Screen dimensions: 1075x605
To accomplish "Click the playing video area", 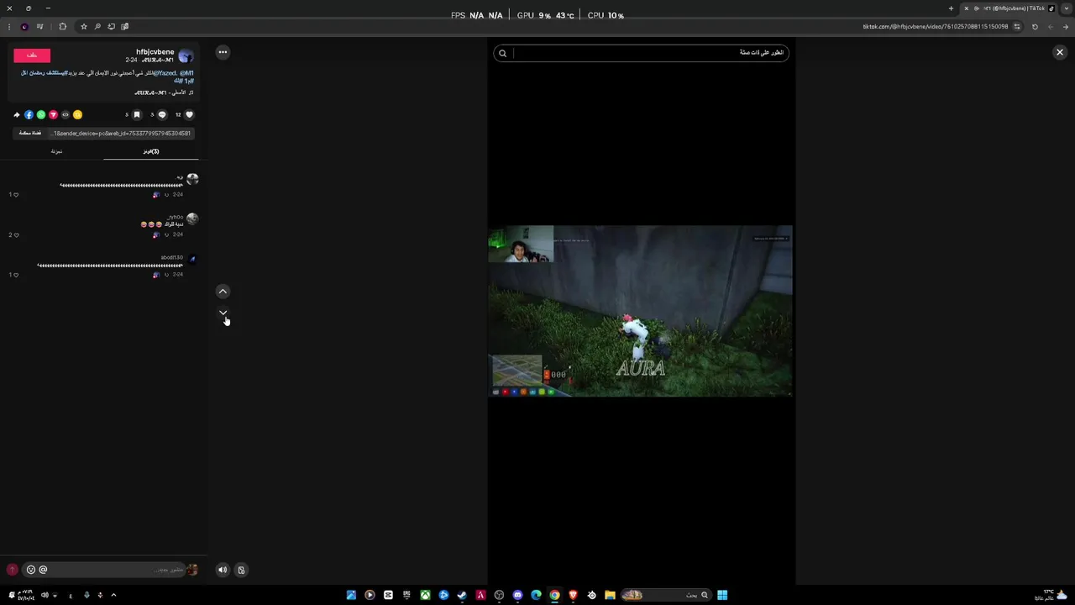I will 640,310.
